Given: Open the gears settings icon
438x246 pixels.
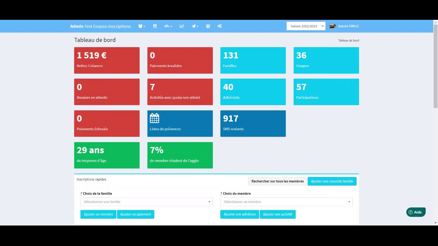Looking at the screenshot, I should click(x=220, y=26).
